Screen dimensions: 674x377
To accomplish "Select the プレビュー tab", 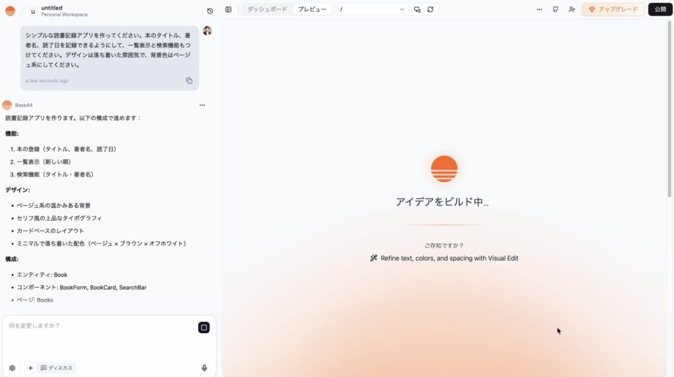I will [311, 10].
